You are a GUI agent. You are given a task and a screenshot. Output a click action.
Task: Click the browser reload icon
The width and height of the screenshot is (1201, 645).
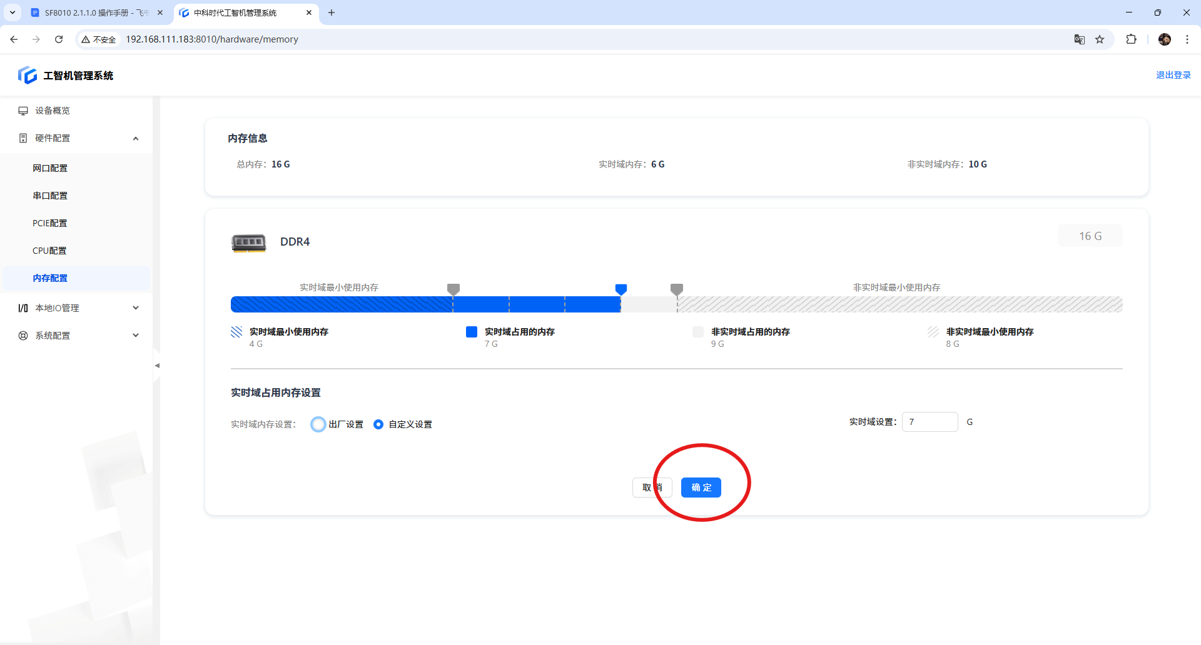(59, 39)
